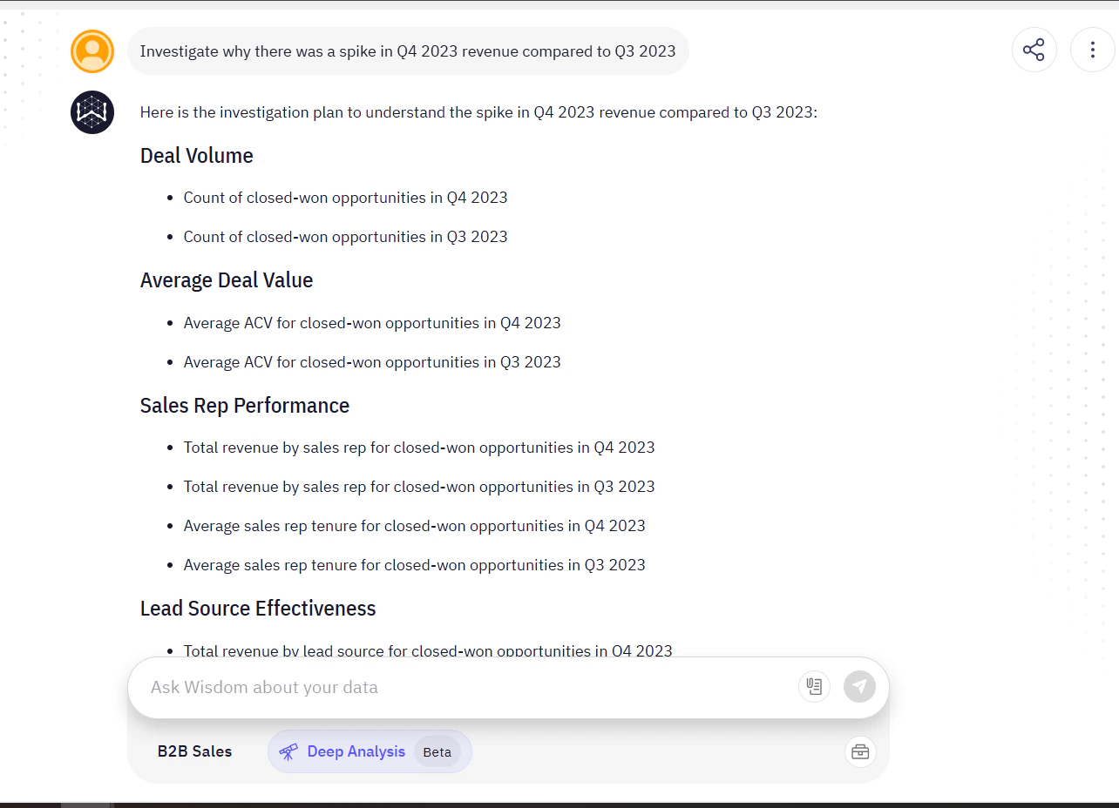
Task: Click the Average Deal Value heading
Action: (x=227, y=280)
